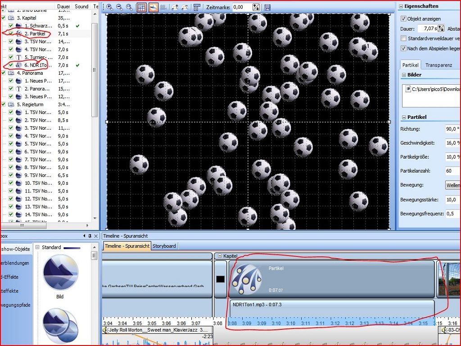Select the Bild object icon in toolbox
This screenshot has height=346, width=461.
60,273
